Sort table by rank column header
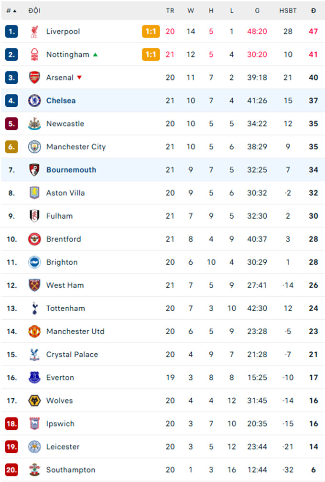 point(11,11)
